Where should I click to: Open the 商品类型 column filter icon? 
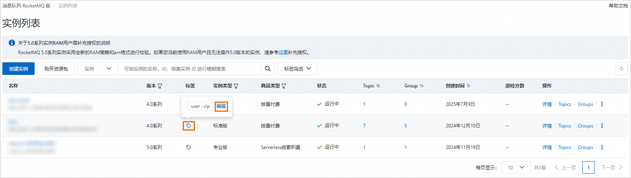click(284, 86)
